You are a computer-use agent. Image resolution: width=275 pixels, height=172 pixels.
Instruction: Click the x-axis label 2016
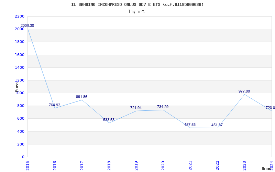click(55, 165)
